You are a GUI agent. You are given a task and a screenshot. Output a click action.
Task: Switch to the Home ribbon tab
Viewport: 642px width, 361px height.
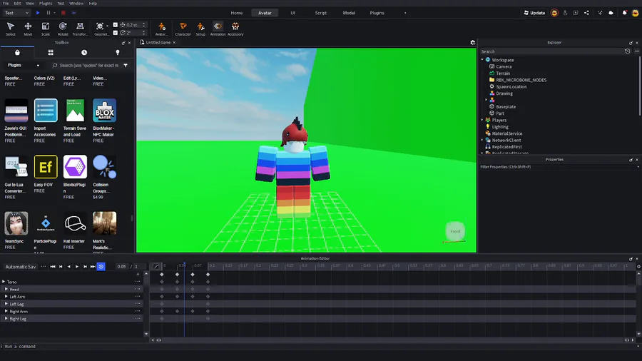click(237, 13)
